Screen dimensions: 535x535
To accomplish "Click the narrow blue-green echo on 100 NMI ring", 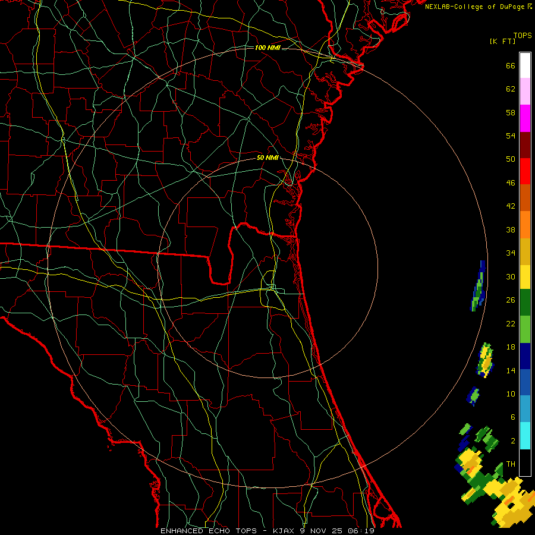I will [478, 286].
